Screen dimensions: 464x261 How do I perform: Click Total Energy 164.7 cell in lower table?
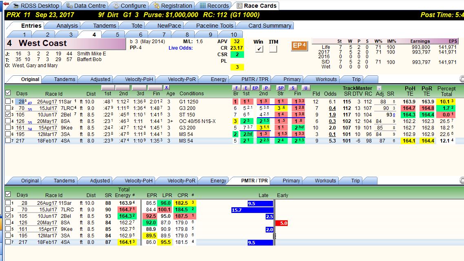tap(127, 210)
